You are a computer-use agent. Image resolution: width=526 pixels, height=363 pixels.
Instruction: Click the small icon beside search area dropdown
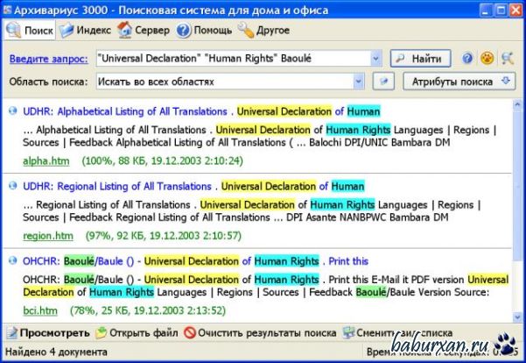(x=383, y=82)
